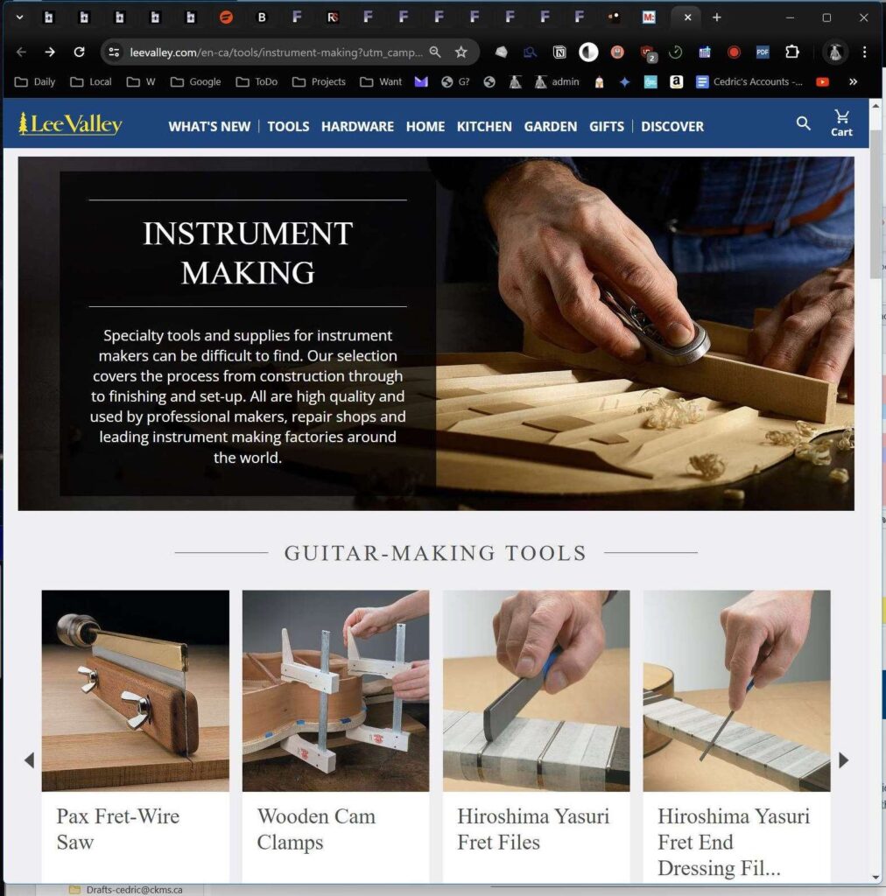Open the Amazon bookmark icon

point(676,81)
